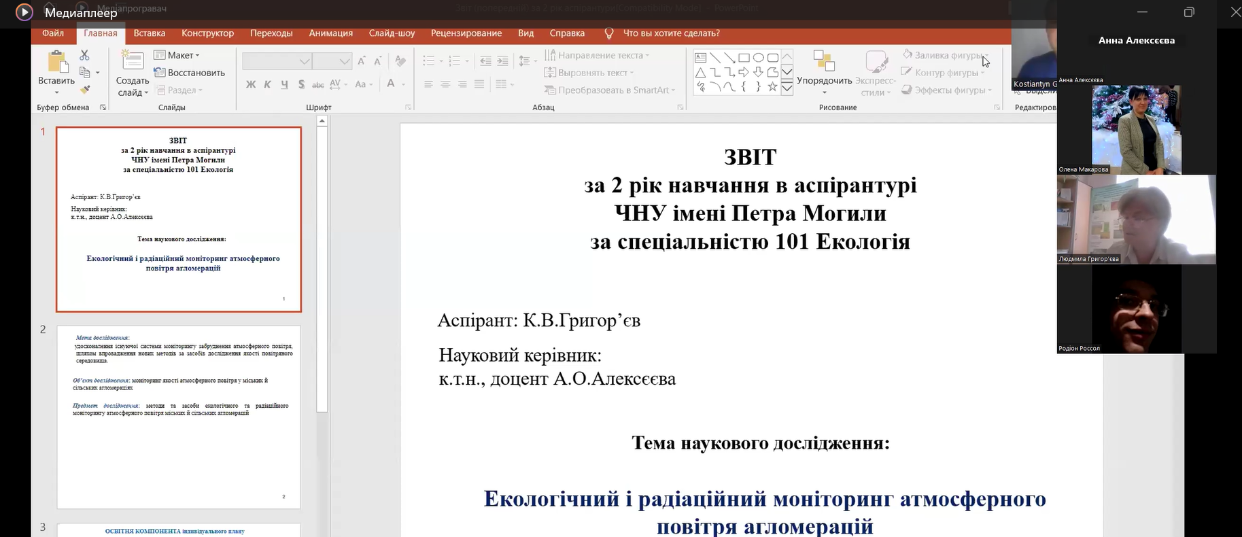Open Направление текста text direction menu

[597, 55]
